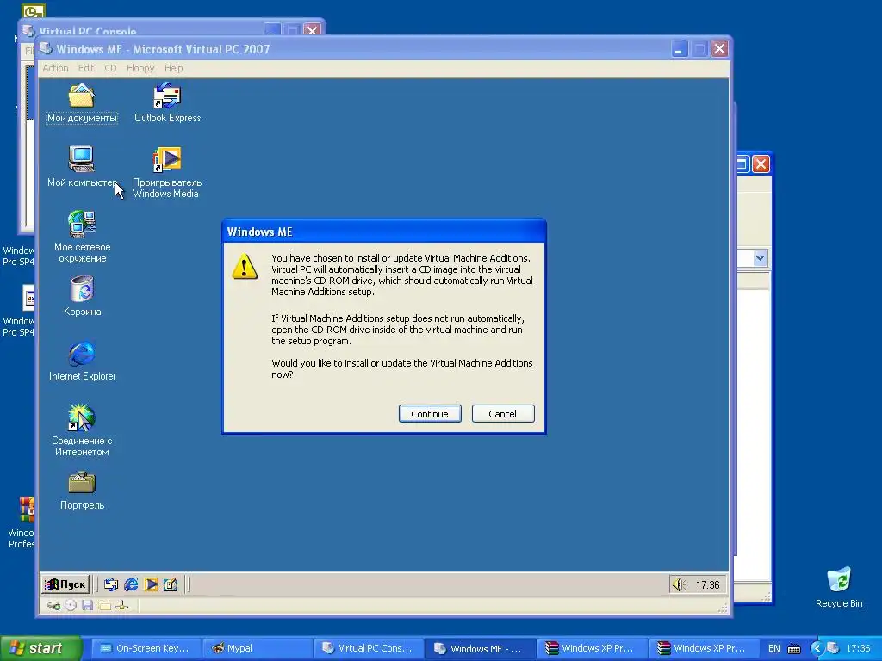The width and height of the screenshot is (882, 661).
Task: Select the host Recycle Bin icon
Action: [839, 588]
